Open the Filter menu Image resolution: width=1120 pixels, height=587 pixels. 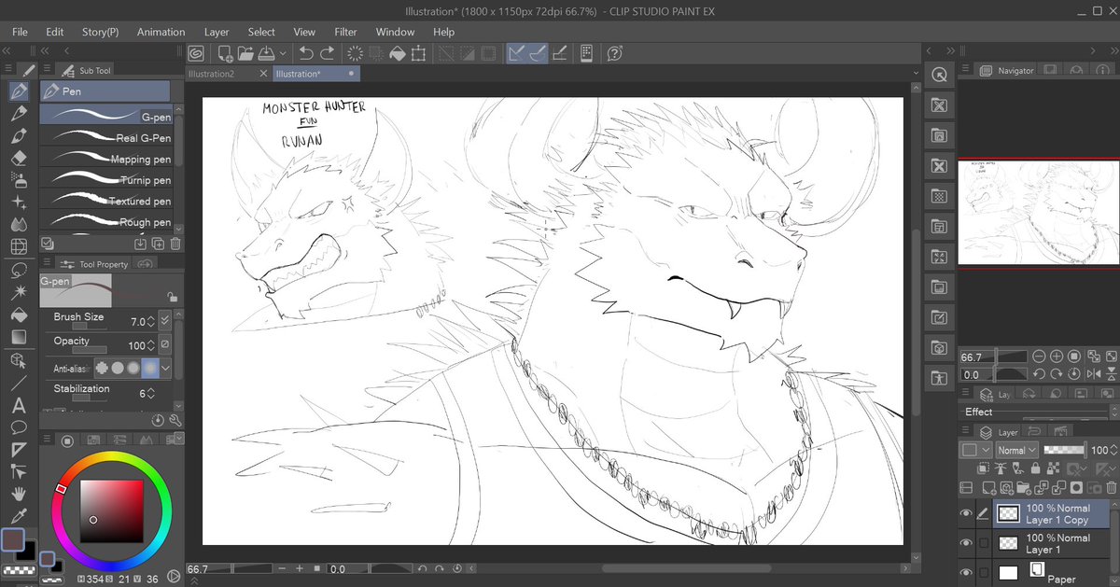345,32
